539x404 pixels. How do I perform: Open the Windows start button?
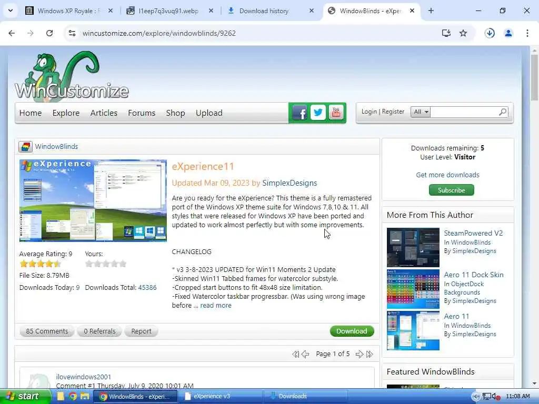tap(25, 397)
